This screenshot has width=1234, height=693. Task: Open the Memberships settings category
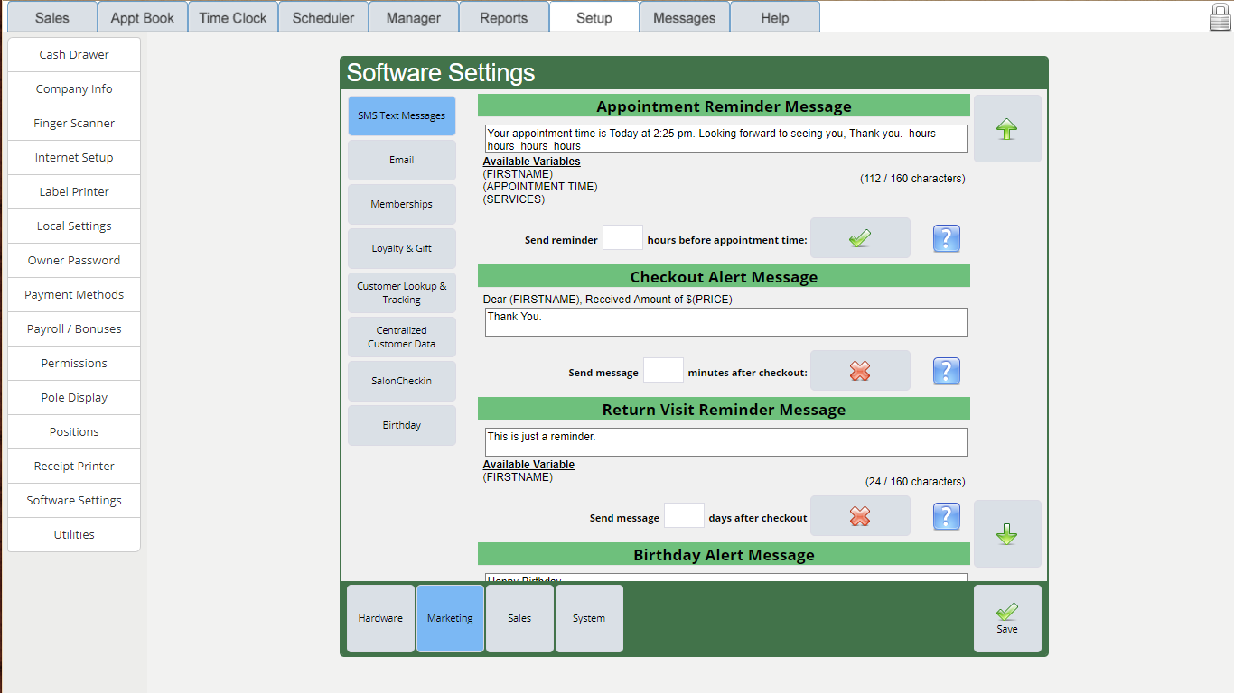tap(402, 204)
